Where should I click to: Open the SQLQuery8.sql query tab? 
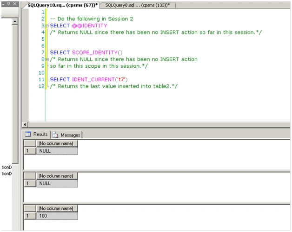click(x=138, y=5)
